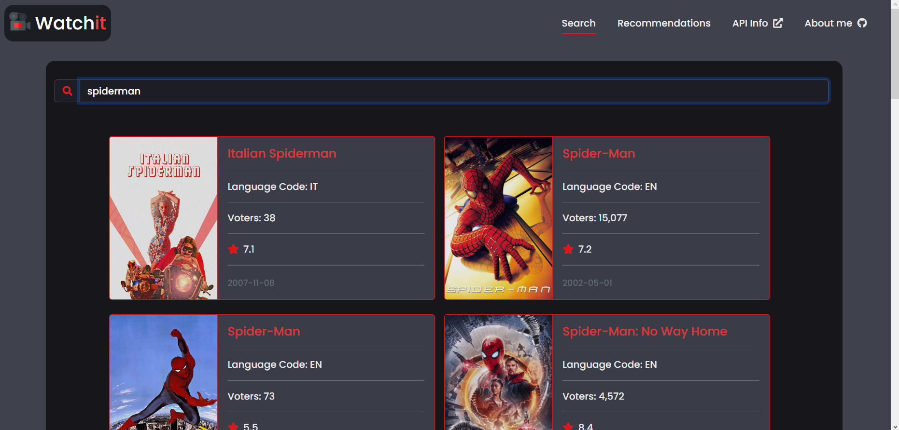Image resolution: width=899 pixels, height=430 pixels.
Task: Select the blue-sky Spider-Man poster thumbnail
Action: 164,372
